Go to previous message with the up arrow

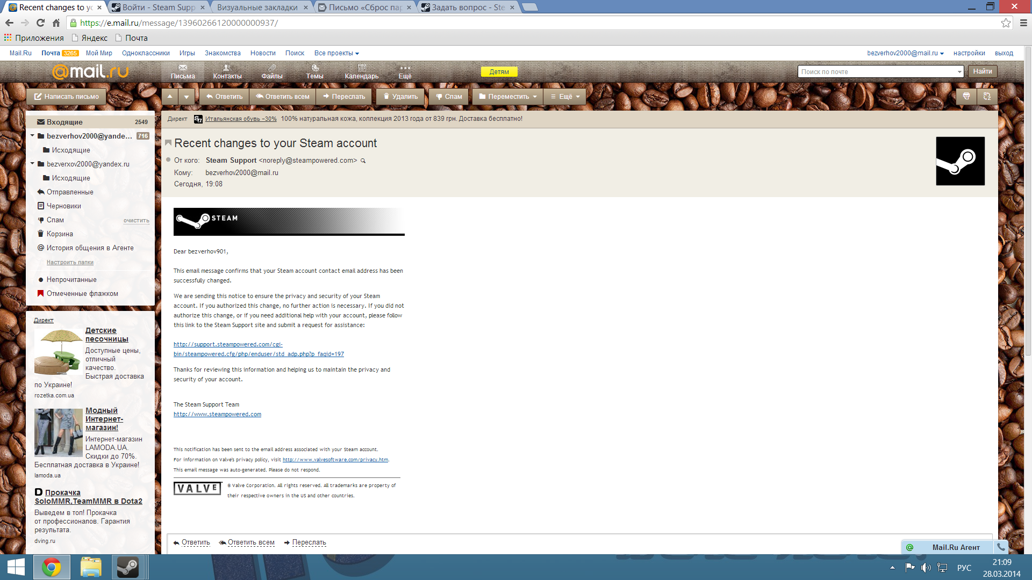coord(170,97)
